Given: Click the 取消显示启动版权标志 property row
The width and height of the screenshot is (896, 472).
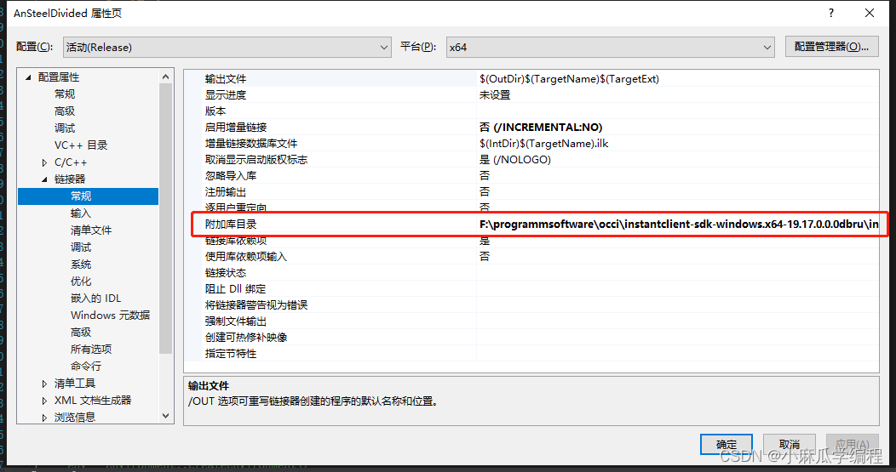Looking at the screenshot, I should pyautogui.click(x=531, y=160).
